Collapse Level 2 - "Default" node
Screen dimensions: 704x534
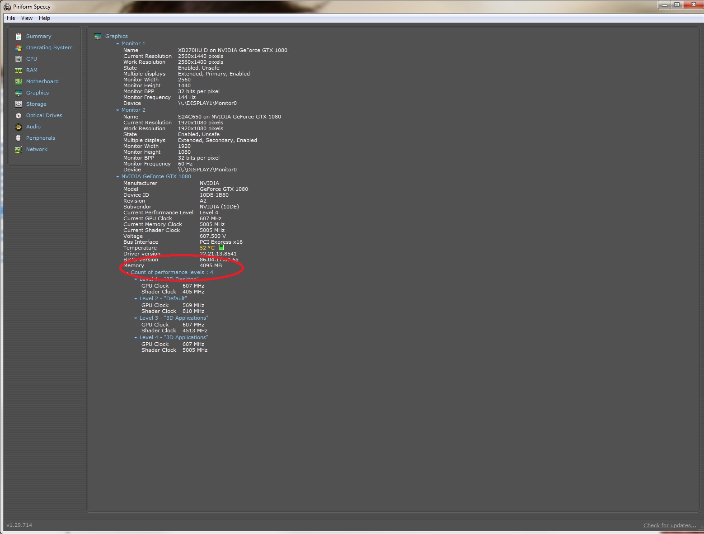coord(136,299)
